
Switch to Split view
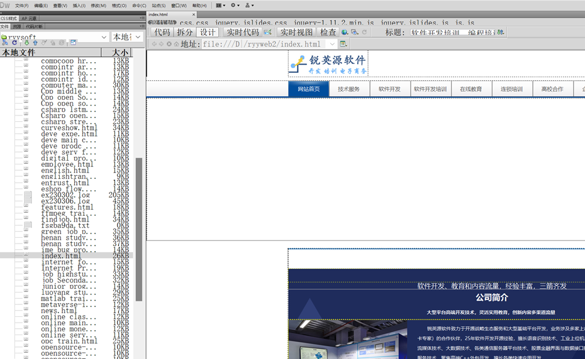pos(185,33)
